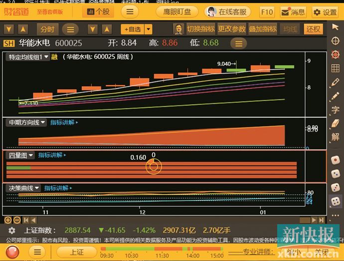344x261 pixels.
Task: Click the chart horizontal scrollbar thumb
Action: click(x=305, y=220)
